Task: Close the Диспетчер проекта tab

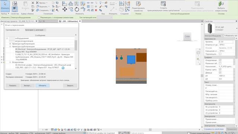Action: click(36, 21)
